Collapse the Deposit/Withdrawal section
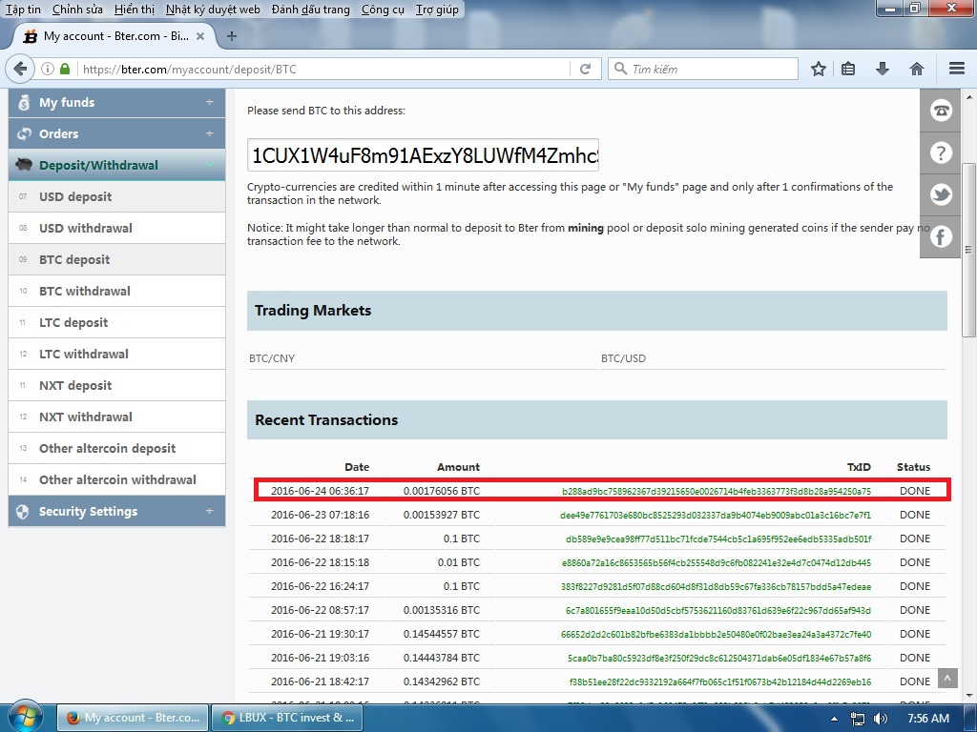 point(209,164)
